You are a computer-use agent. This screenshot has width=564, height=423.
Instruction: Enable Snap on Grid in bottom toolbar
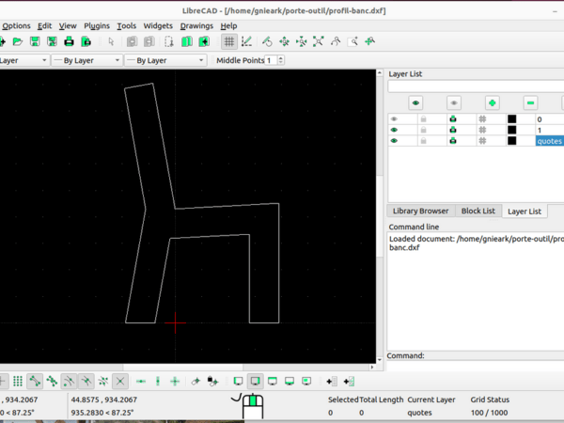(18, 382)
